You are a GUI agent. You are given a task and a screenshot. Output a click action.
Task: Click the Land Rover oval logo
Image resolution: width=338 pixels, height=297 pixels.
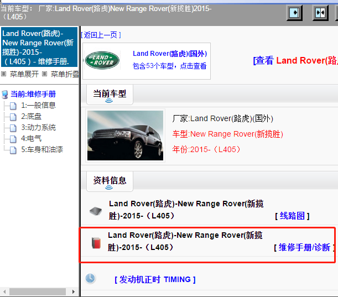(x=102, y=60)
